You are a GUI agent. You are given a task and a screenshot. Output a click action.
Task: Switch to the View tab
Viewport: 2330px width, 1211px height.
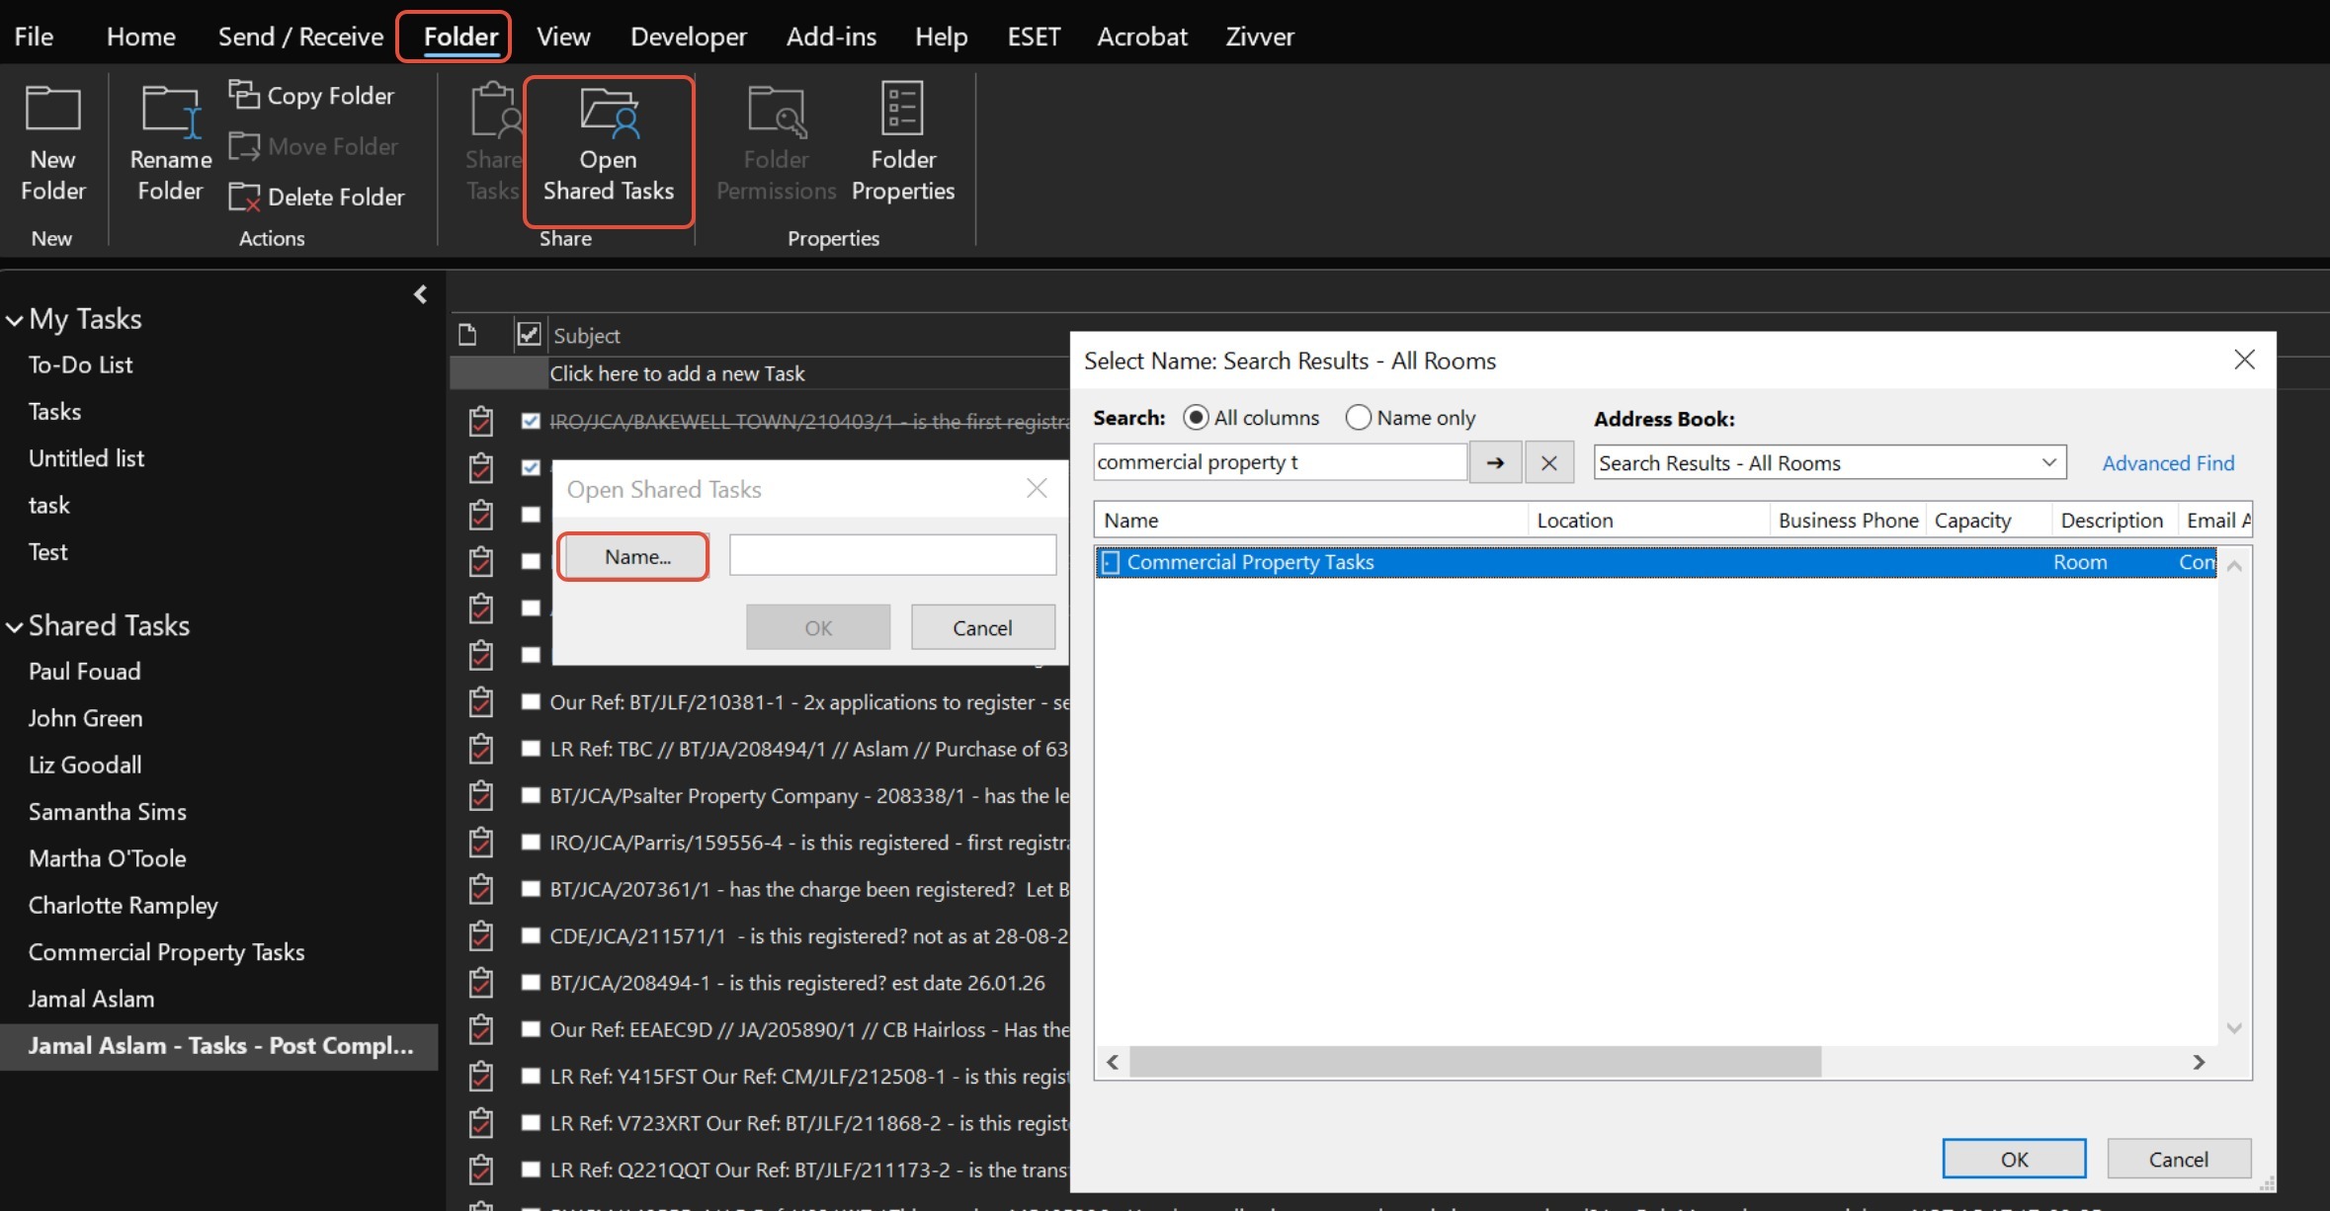[x=562, y=37]
